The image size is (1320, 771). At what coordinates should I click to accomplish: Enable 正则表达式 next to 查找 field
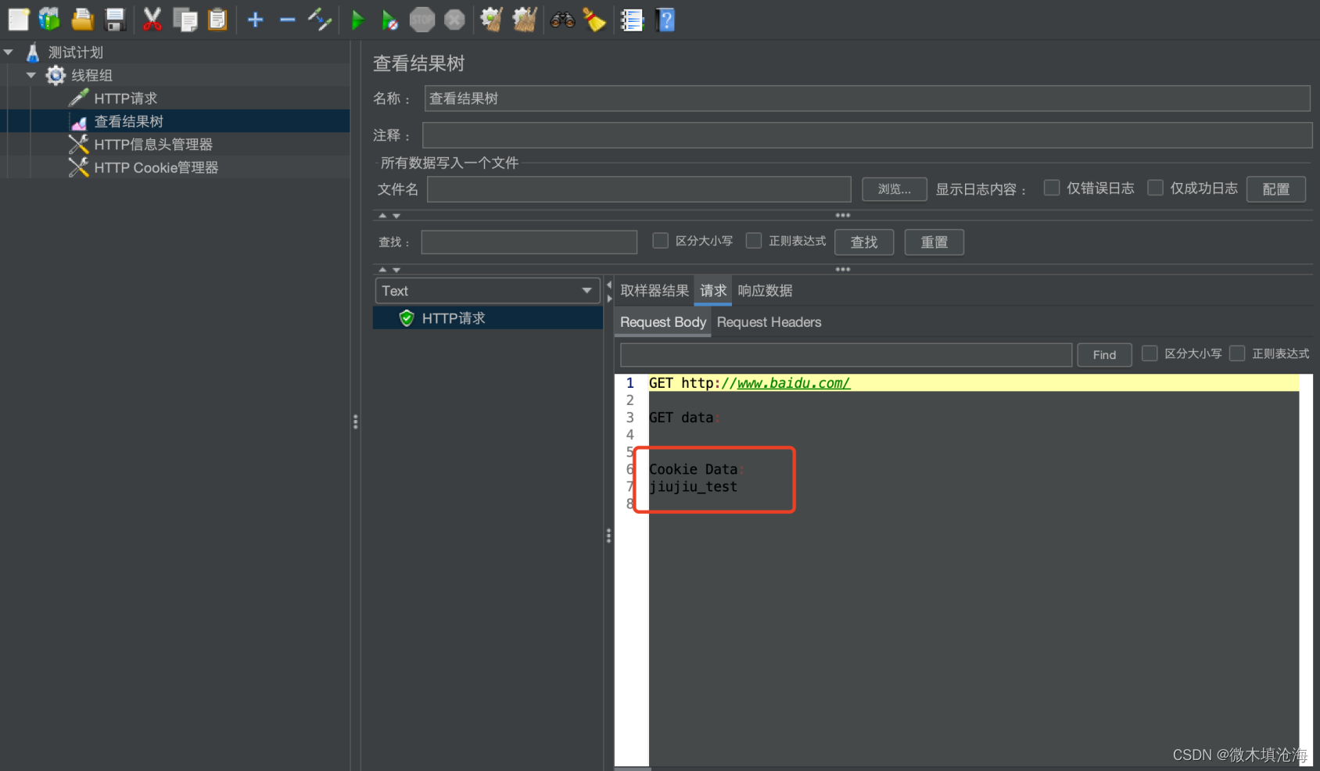tap(754, 241)
